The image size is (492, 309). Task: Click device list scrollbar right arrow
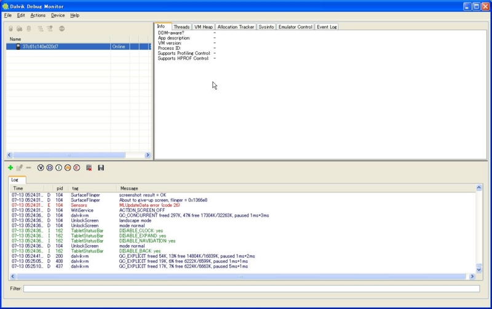(148, 155)
